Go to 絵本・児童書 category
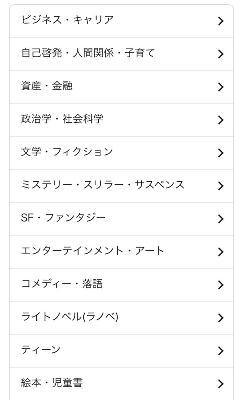 52,382
